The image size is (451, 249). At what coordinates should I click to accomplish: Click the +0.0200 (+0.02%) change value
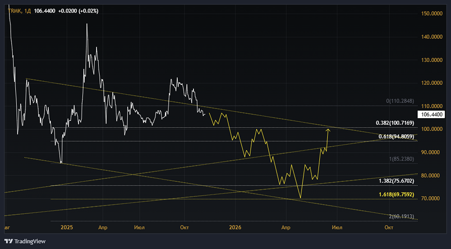click(x=78, y=11)
